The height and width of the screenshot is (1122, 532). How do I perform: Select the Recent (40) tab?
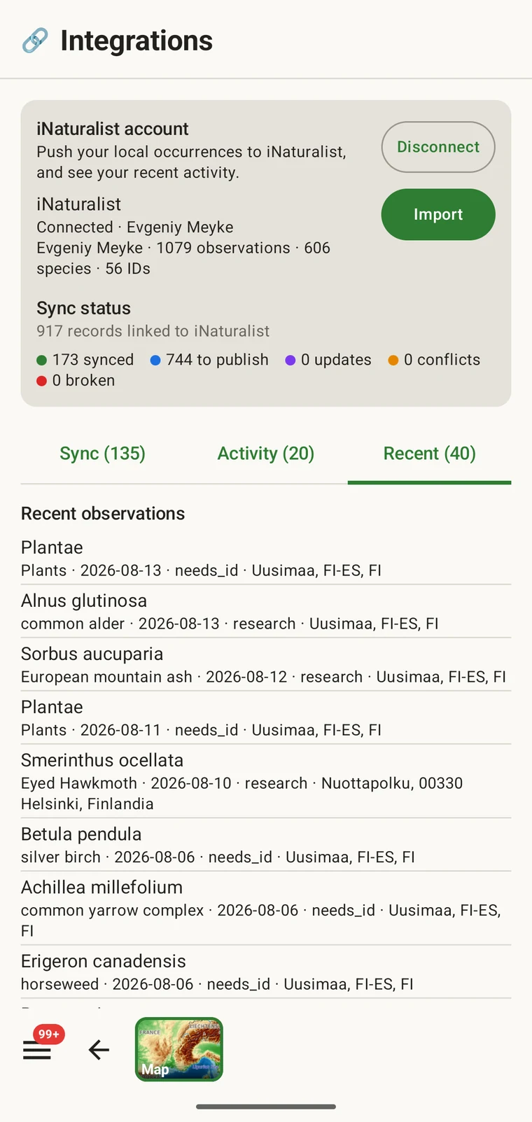click(430, 454)
